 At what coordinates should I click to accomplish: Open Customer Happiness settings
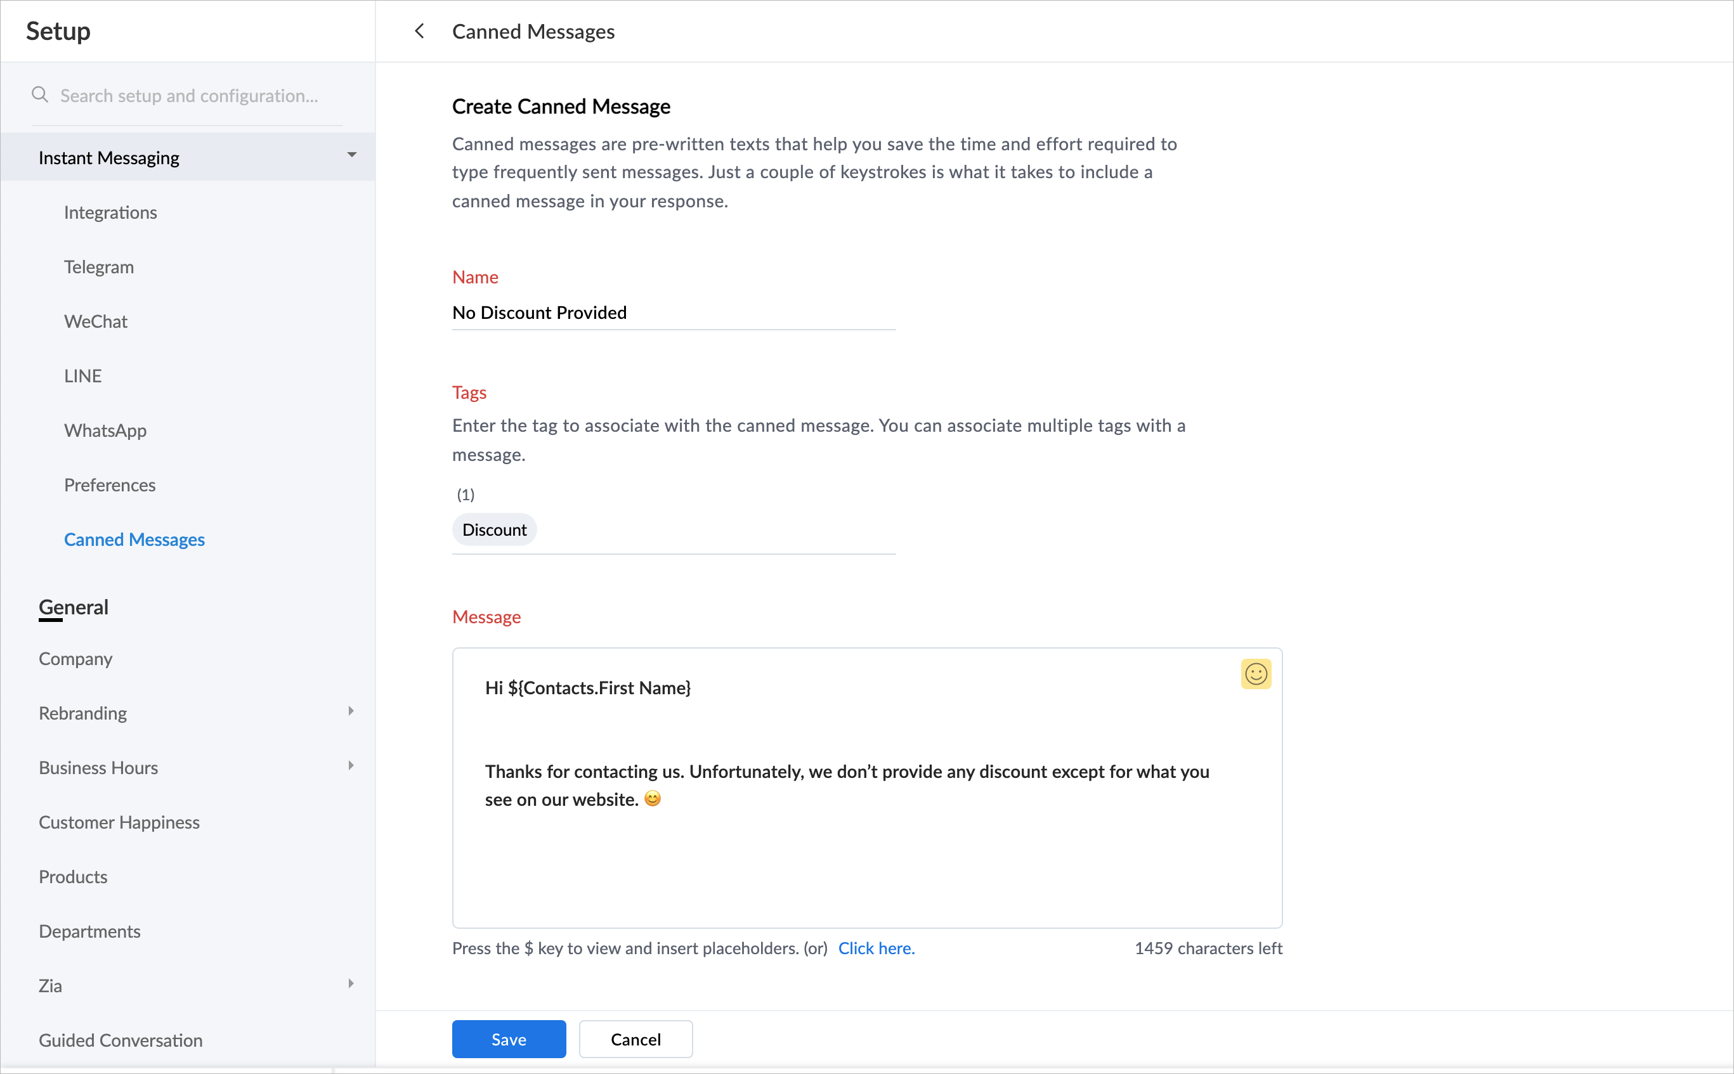click(x=119, y=822)
